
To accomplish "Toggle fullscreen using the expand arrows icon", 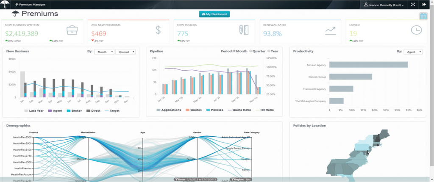I will (412, 4).
